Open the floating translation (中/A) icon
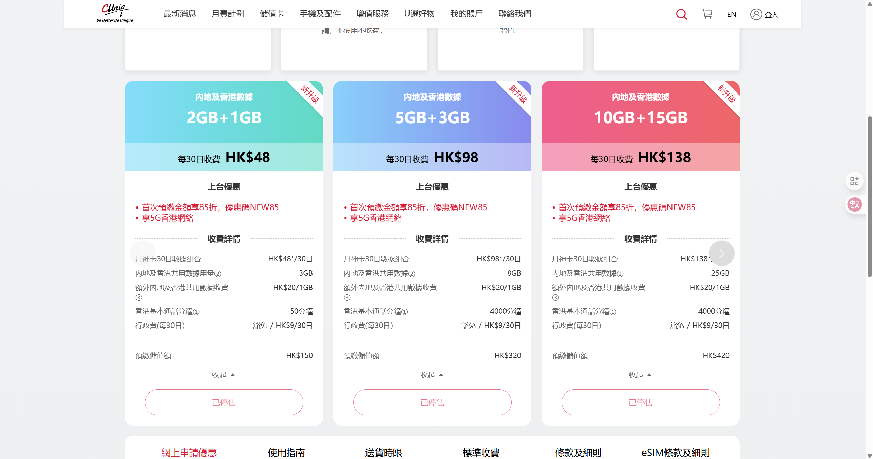Image resolution: width=873 pixels, height=459 pixels. pos(855,204)
